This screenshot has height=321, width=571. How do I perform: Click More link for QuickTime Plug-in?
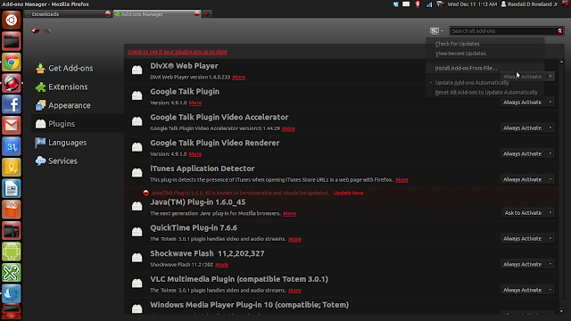click(294, 239)
